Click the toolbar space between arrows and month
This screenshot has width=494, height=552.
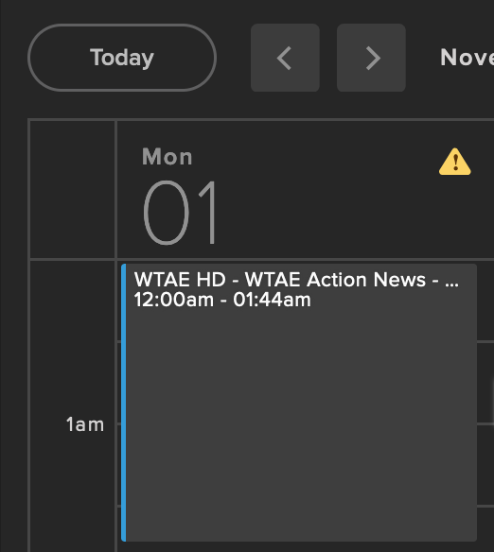[423, 58]
